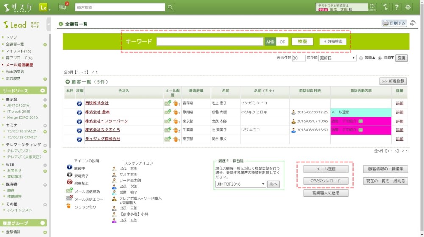The width and height of the screenshot is (424, 237).
Task: Collapse the リードソース section
Action: 43,91
